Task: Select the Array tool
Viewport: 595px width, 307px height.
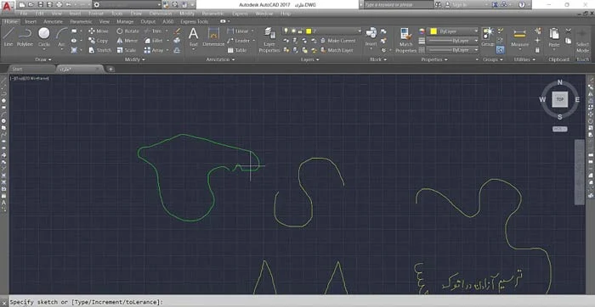Action: [x=154, y=50]
